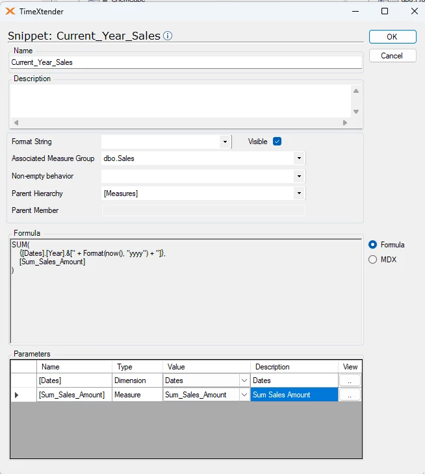Switch to the MDX radio option
The height and width of the screenshot is (474, 425).
click(x=372, y=259)
